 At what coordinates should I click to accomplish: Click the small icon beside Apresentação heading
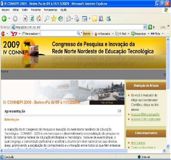(x=119, y=111)
